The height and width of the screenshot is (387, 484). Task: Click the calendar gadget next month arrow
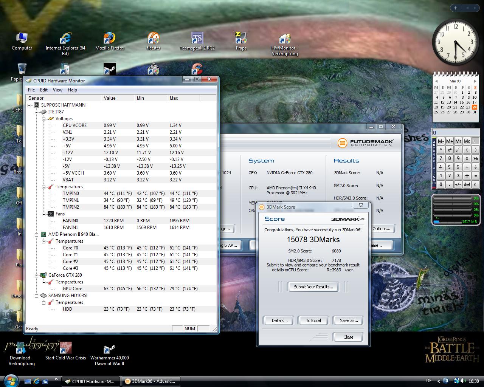pos(475,81)
